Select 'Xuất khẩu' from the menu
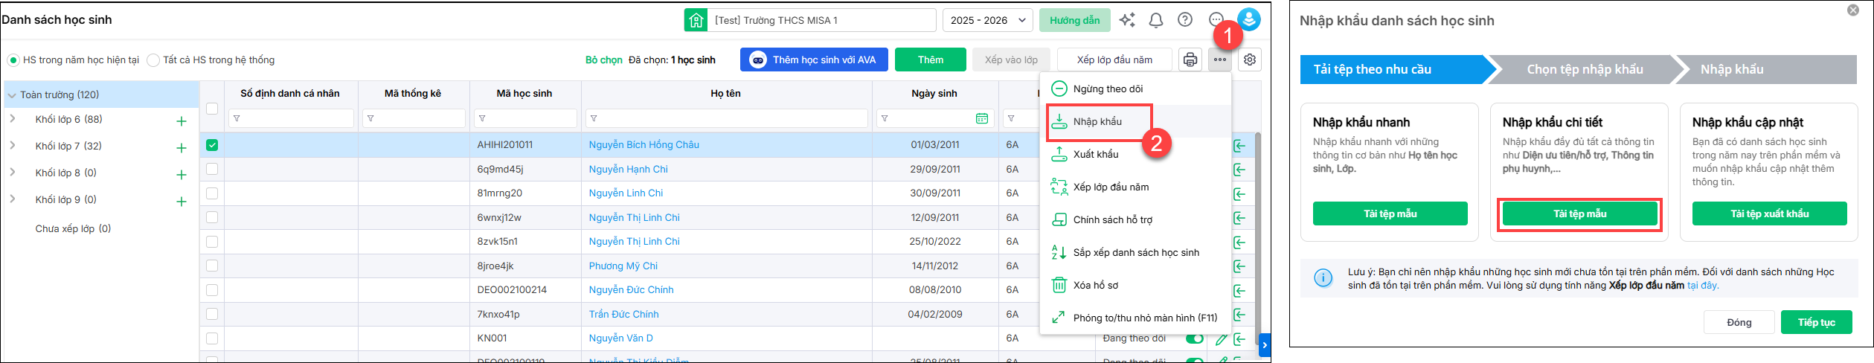The image size is (1874, 363). pos(1095,154)
